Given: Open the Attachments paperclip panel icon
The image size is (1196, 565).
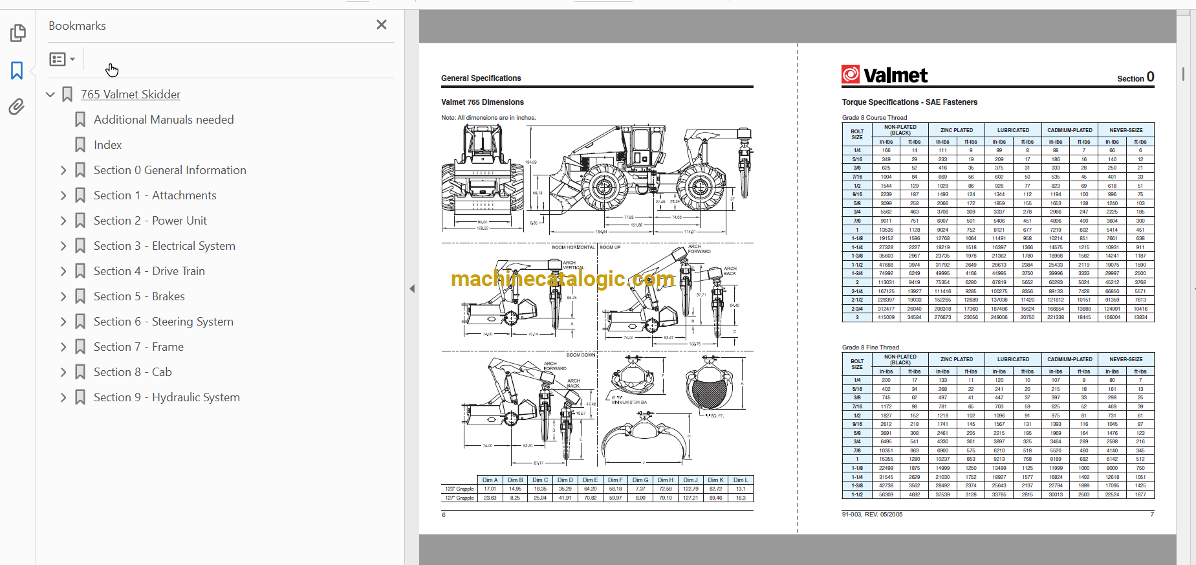Looking at the screenshot, I should coord(17,107).
